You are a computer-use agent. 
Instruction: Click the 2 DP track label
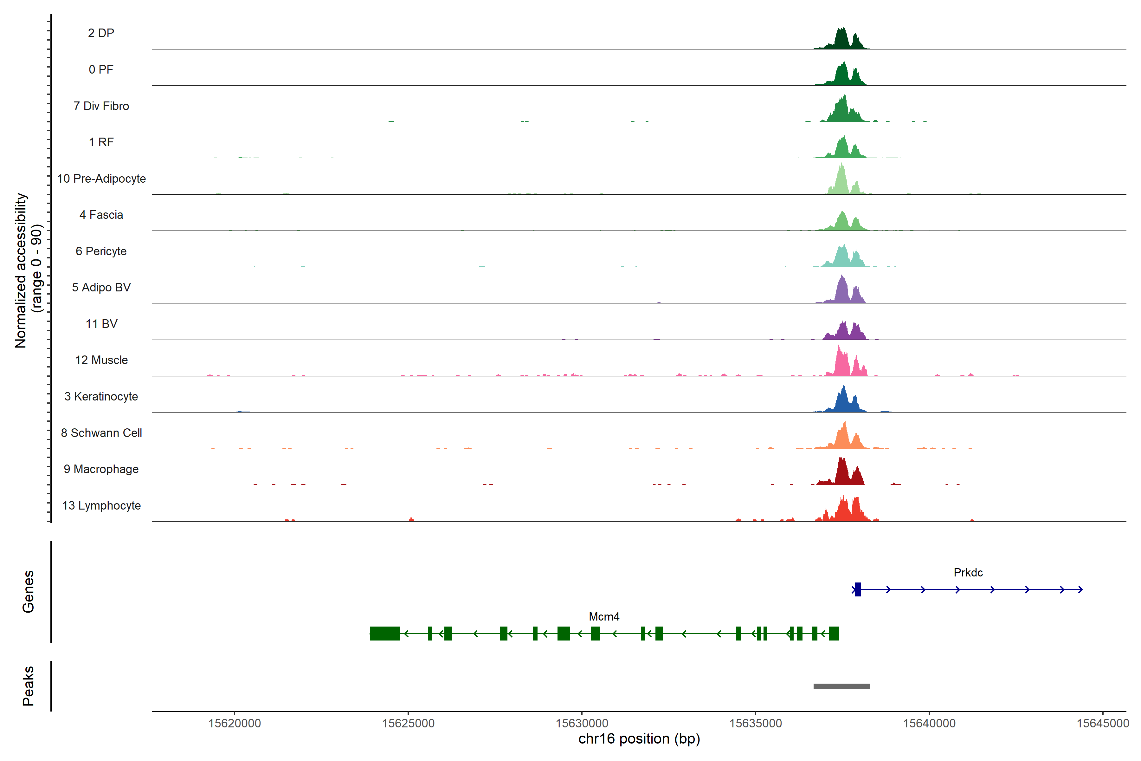tap(101, 33)
